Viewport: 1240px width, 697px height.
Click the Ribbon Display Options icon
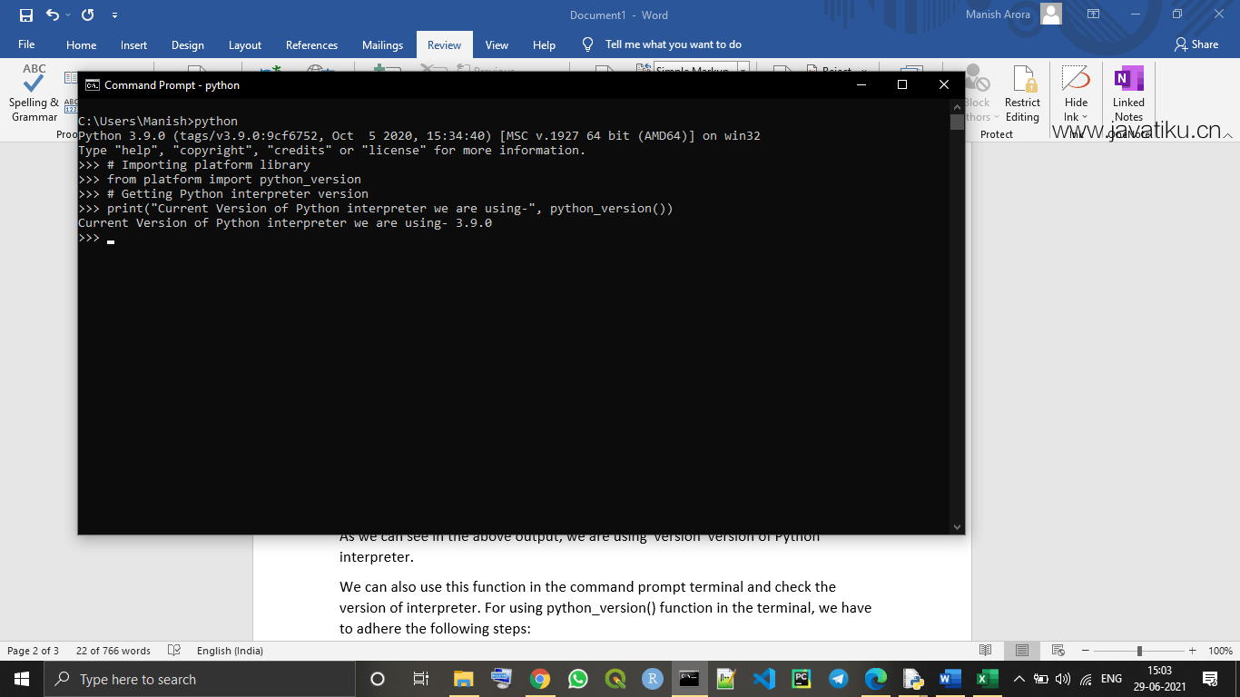tap(1094, 15)
